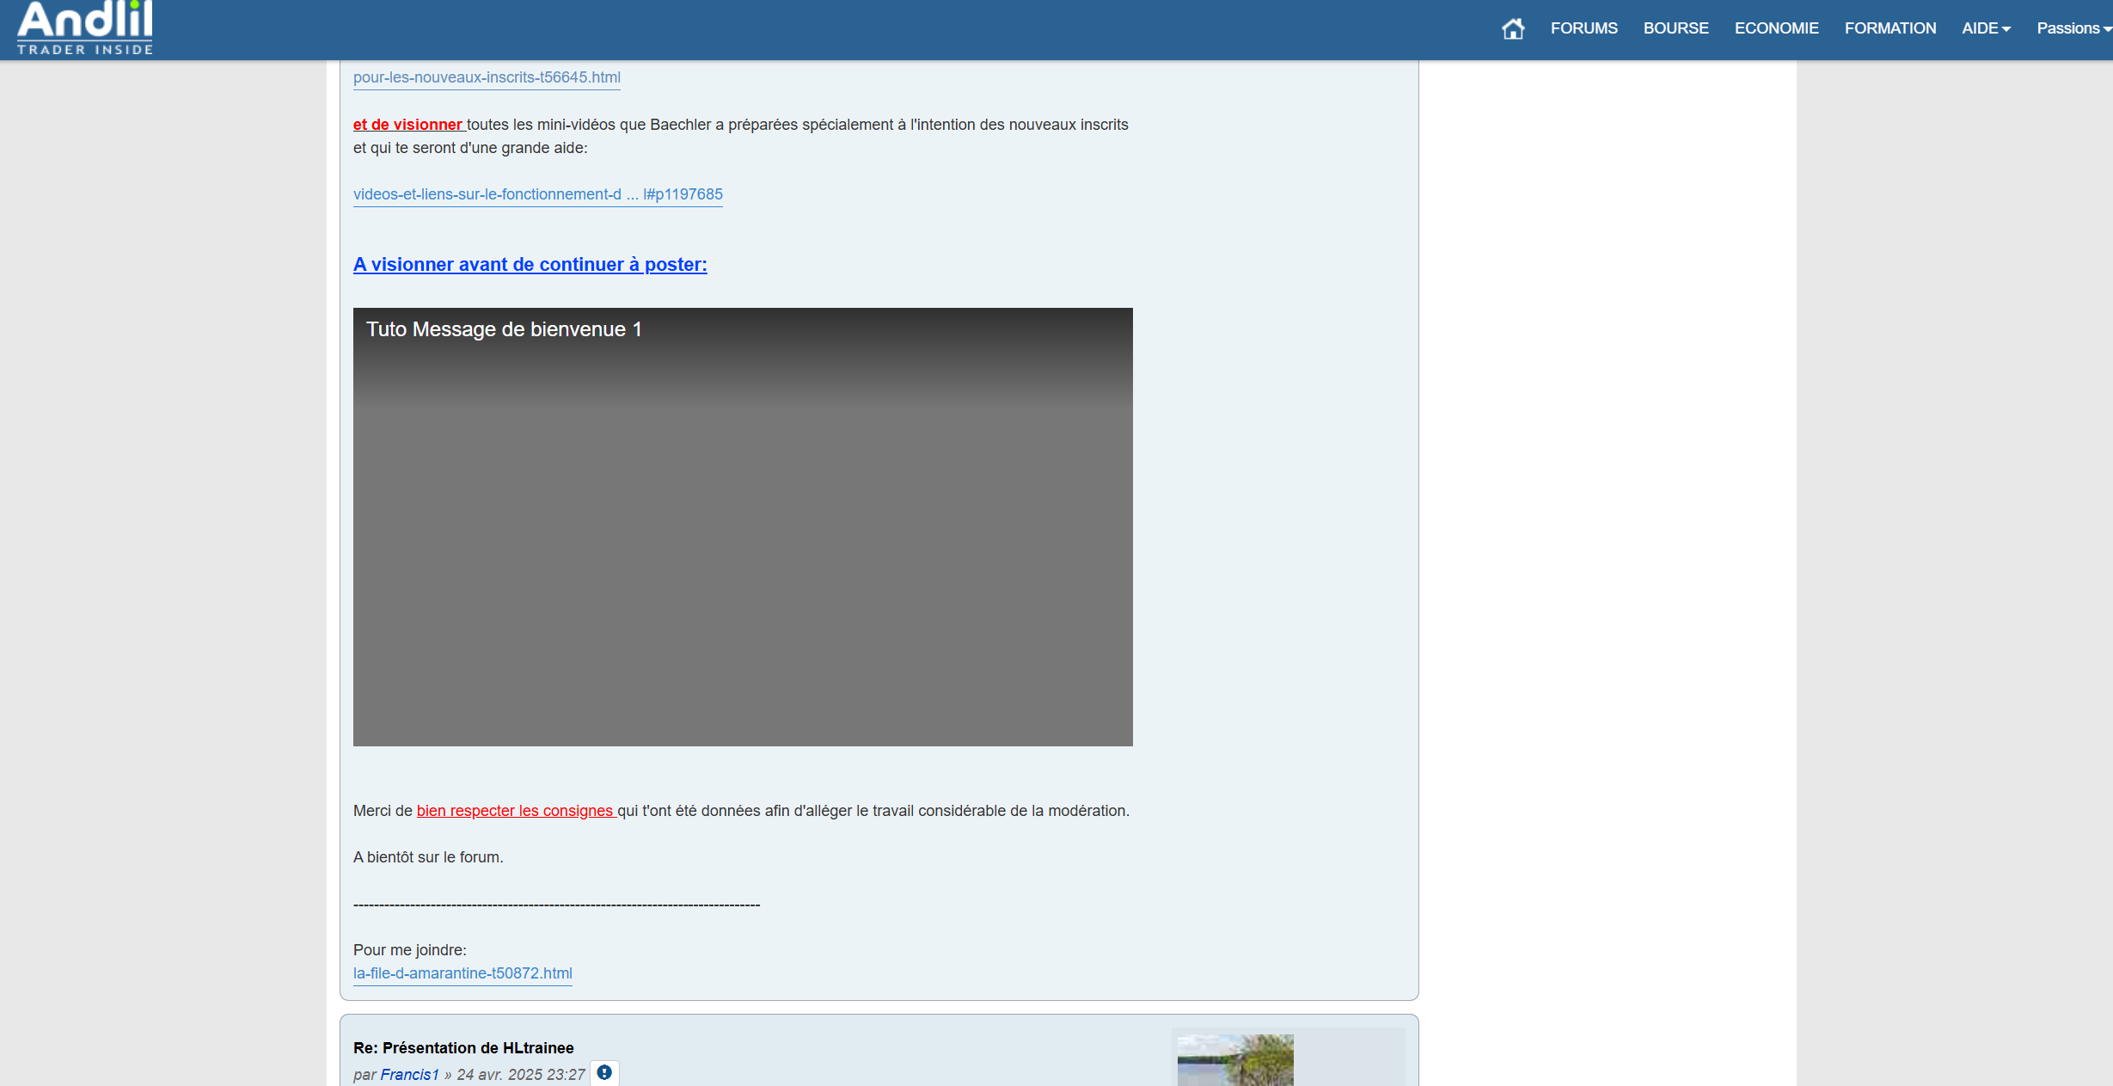
Task: Expand the AIDE dropdown menu
Action: 1985,28
